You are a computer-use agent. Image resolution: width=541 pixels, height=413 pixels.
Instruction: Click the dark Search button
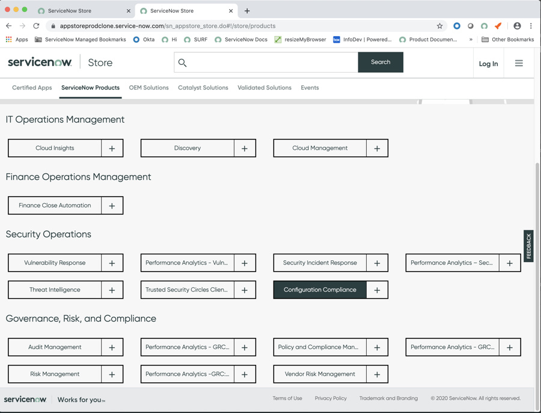click(381, 62)
